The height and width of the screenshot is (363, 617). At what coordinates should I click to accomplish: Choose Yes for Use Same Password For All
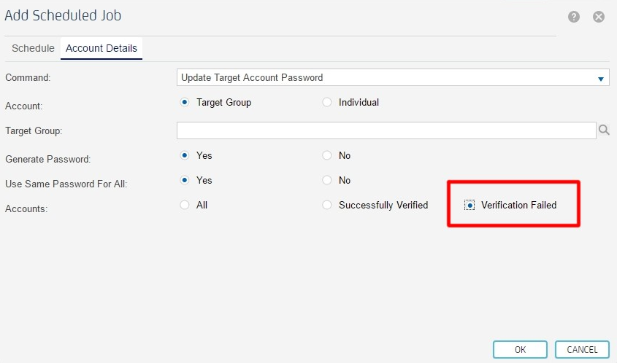click(185, 180)
